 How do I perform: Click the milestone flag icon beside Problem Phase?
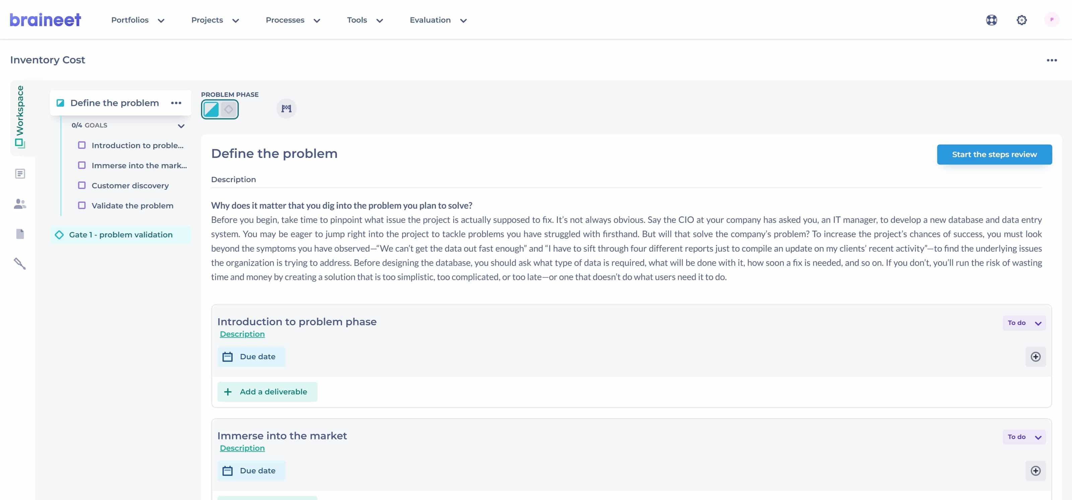click(286, 108)
